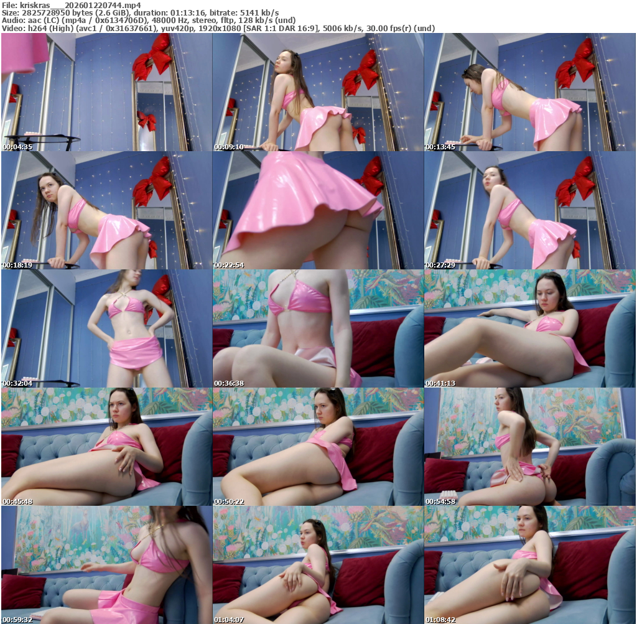Click the 'Audio: aac (LC)' info line
Viewport: 637px width, 624px height.
[x=149, y=21]
